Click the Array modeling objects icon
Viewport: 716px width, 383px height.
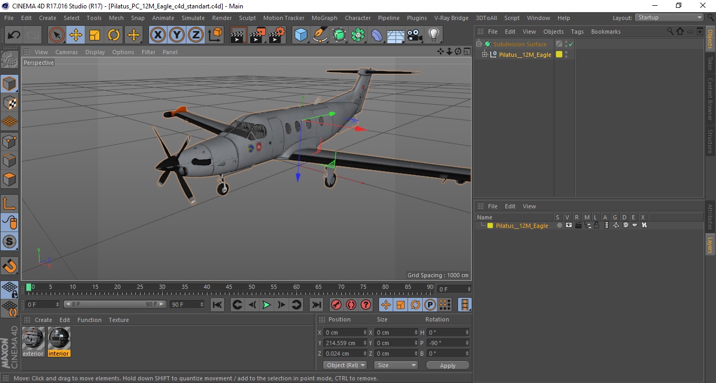tap(358, 35)
